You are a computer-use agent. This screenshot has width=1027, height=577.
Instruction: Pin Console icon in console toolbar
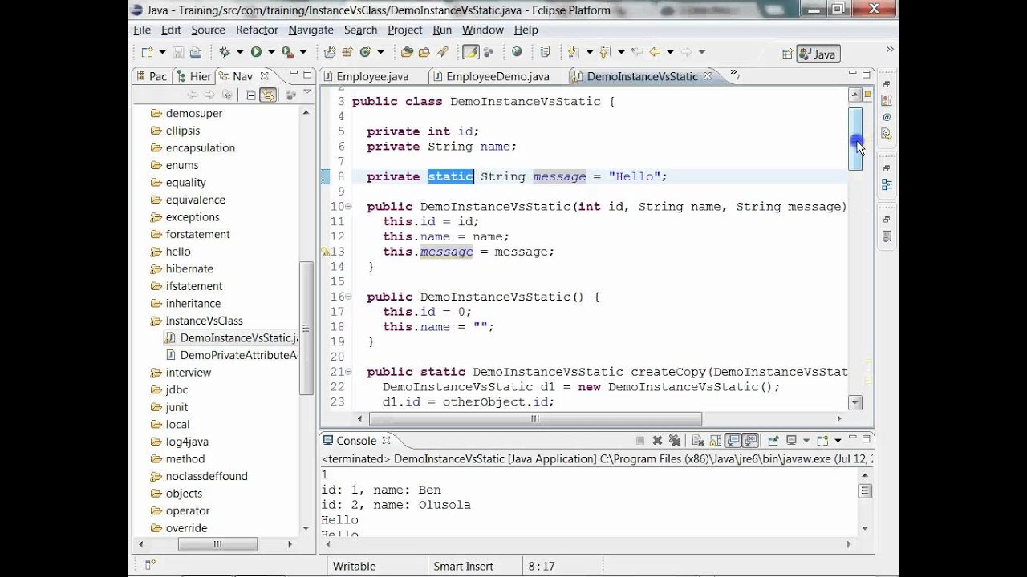tap(773, 441)
